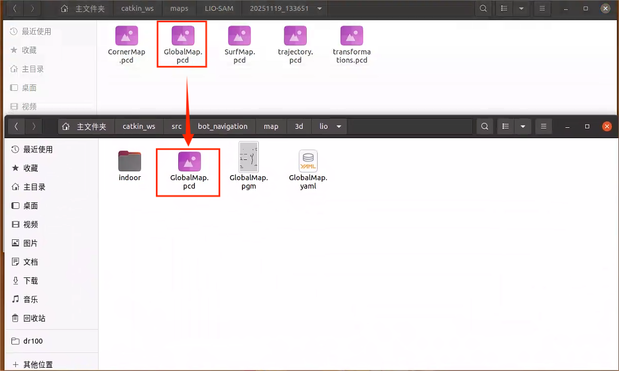Go to LIO-SAM folder in path bar
619x371 pixels.
pyautogui.click(x=219, y=9)
